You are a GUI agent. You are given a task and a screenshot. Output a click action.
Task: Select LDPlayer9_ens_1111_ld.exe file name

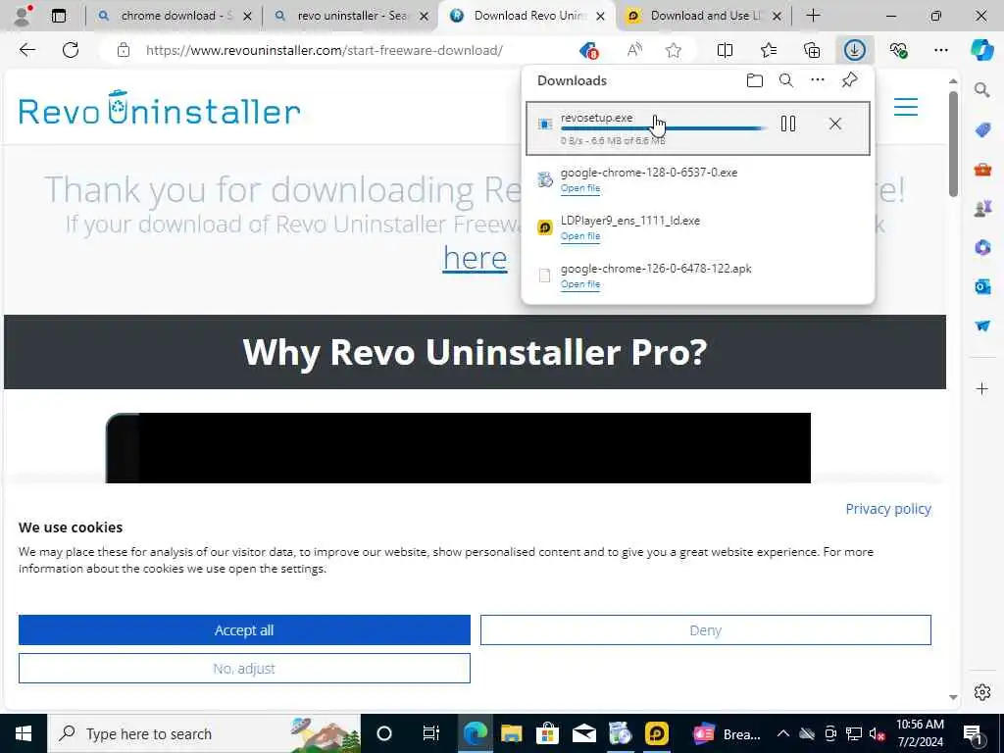tap(630, 221)
